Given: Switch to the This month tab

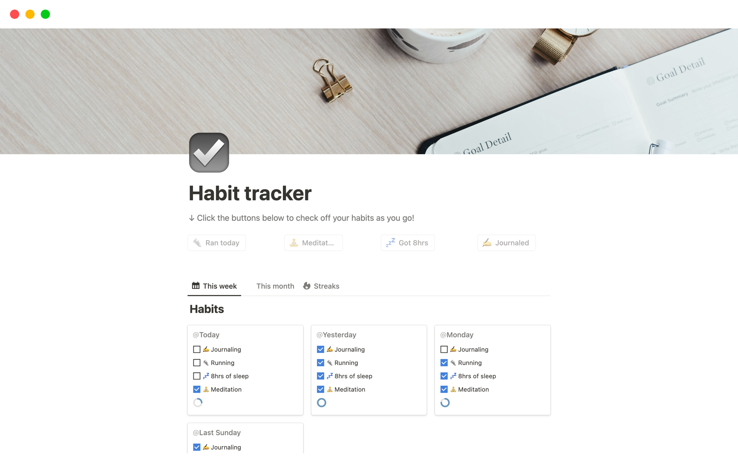Looking at the screenshot, I should coord(274,286).
